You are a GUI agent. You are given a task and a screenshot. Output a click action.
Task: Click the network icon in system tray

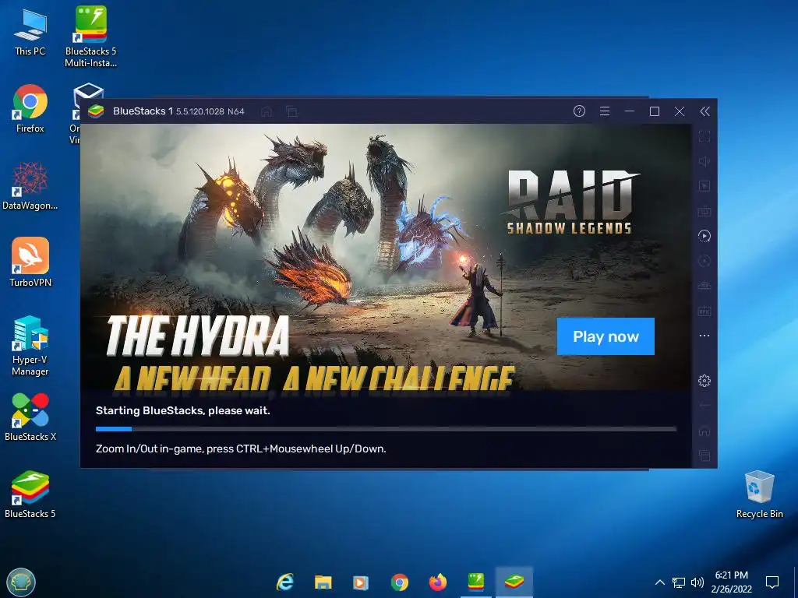pos(679,582)
